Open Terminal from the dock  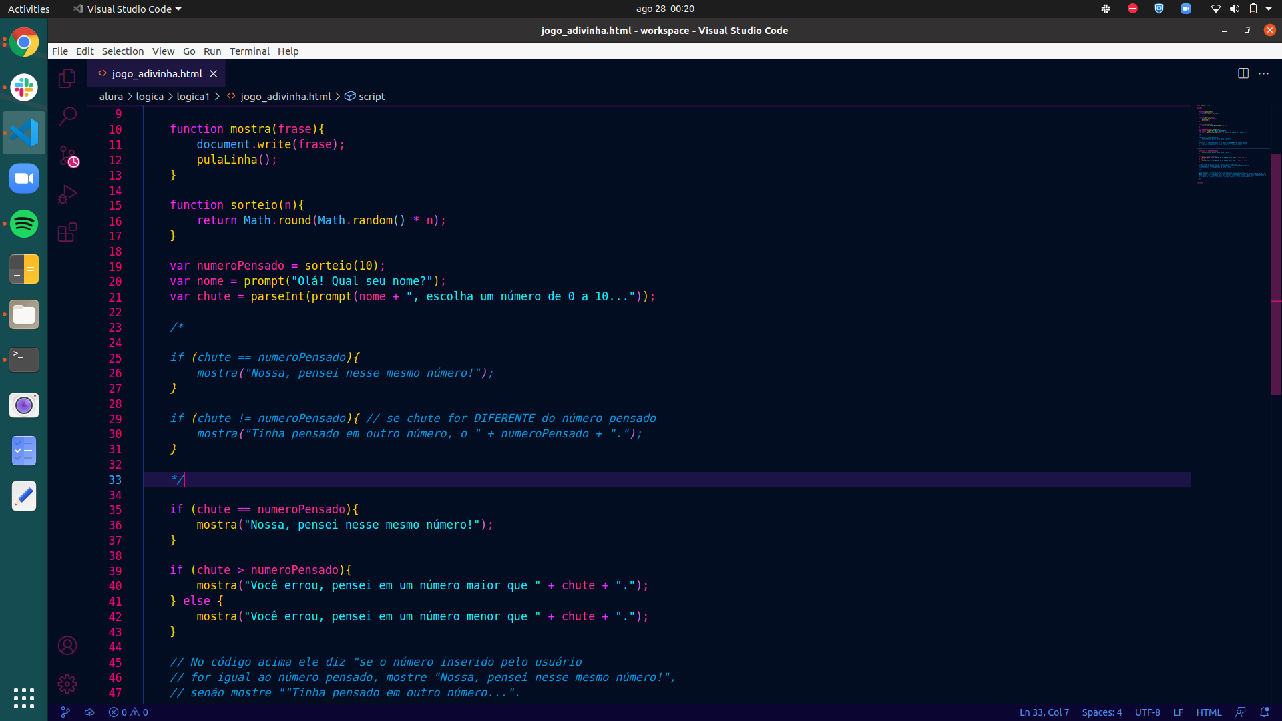pyautogui.click(x=24, y=360)
